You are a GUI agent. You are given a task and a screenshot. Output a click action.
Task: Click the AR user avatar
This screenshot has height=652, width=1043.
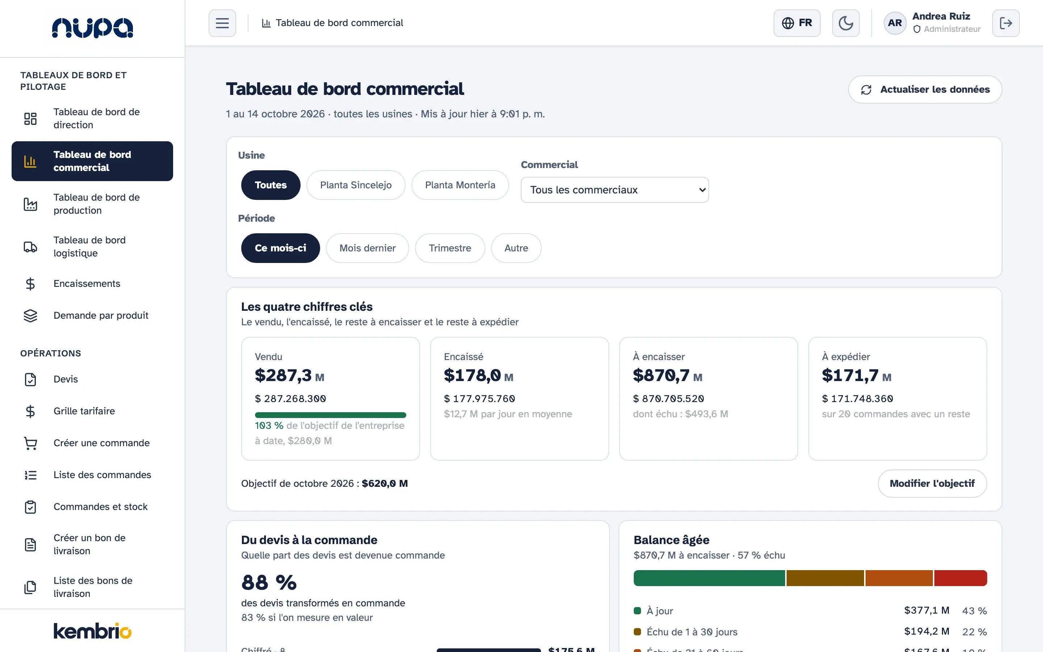coord(895,23)
